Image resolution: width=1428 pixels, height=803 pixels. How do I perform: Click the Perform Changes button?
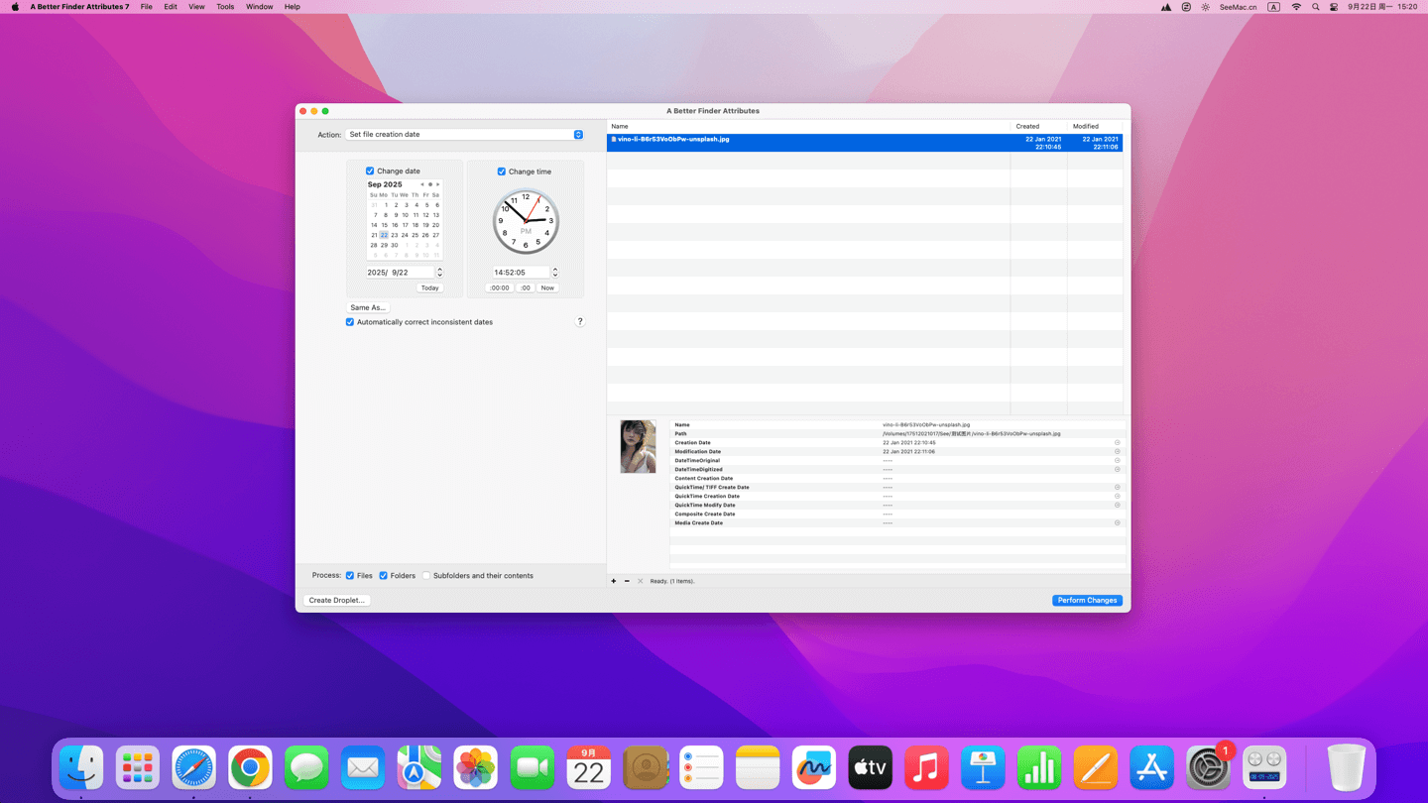click(1087, 601)
